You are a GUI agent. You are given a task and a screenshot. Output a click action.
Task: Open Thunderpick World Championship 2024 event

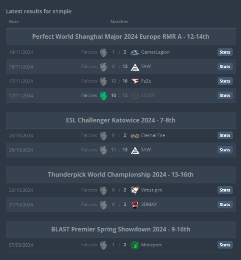121,175
